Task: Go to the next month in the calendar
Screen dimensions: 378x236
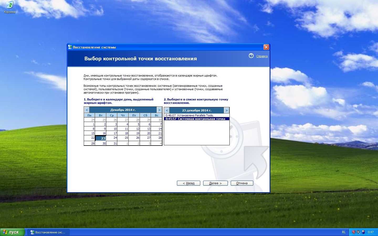Action: [159, 110]
